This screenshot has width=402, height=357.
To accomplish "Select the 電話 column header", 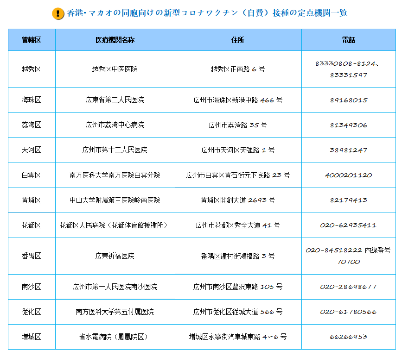I will click(x=348, y=40).
